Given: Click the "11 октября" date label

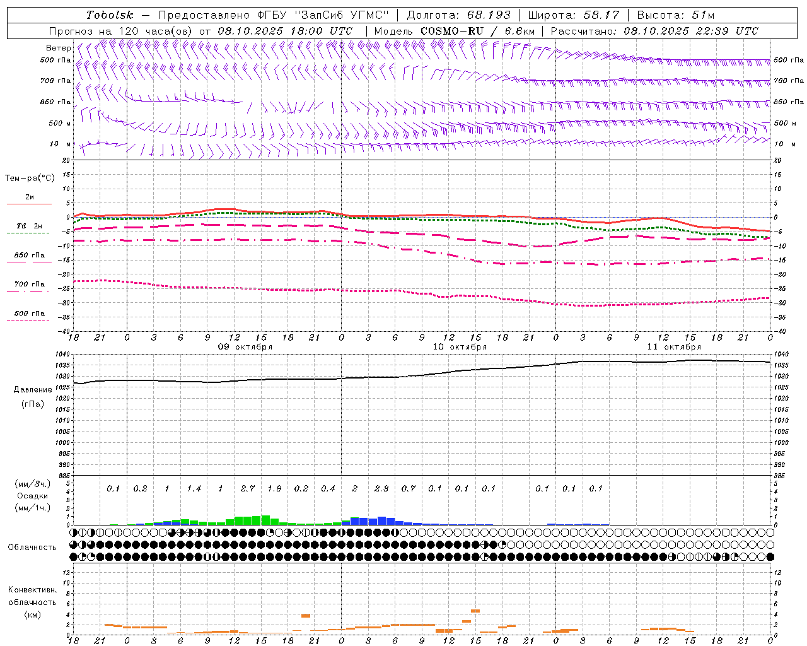Looking at the screenshot, I should [674, 347].
